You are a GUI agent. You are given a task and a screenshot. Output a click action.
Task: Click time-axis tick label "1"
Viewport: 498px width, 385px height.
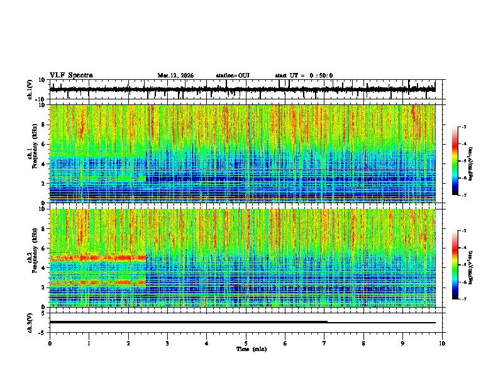tap(89, 343)
